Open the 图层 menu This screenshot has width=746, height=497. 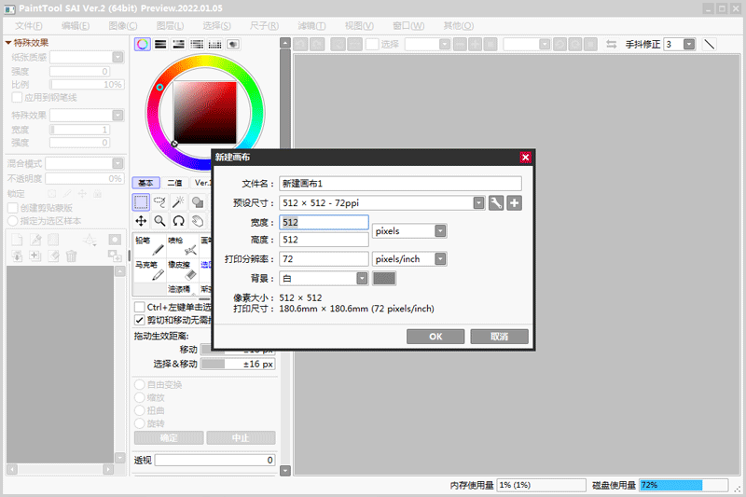[x=170, y=26]
